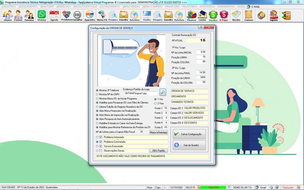This screenshot has width=304, height=190.
Task: Open the CAIXA cash register icon
Action: (202, 15)
